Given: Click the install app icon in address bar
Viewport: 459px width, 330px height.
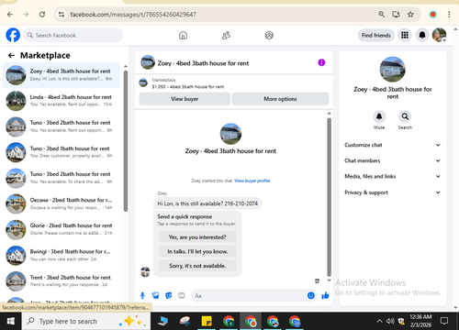Looking at the screenshot, I should point(397,15).
